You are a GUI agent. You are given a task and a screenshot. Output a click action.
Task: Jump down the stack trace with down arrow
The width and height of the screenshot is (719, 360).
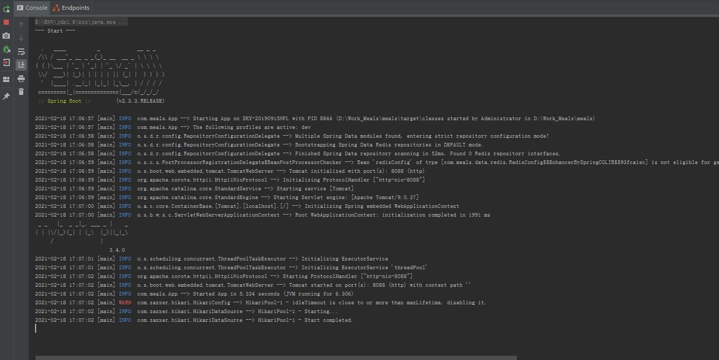(x=21, y=38)
